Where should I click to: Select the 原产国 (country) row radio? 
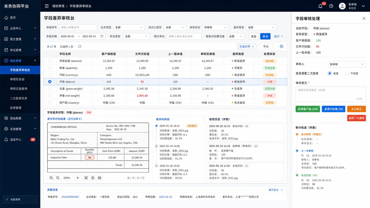coord(50,103)
